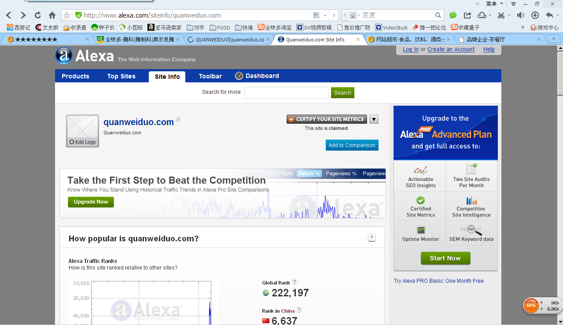Open the 亚马逊卖家 bookmark
The height and width of the screenshot is (325, 563).
click(165, 27)
